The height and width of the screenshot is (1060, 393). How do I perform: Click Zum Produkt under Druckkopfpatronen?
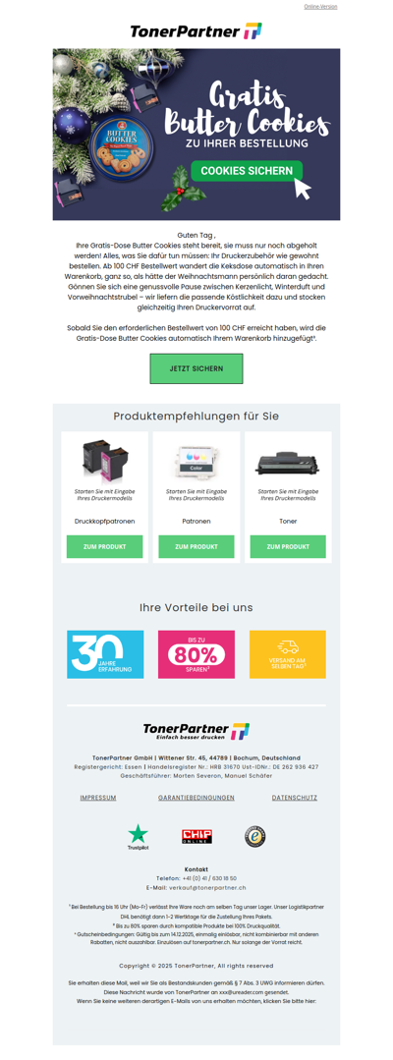pos(104,546)
